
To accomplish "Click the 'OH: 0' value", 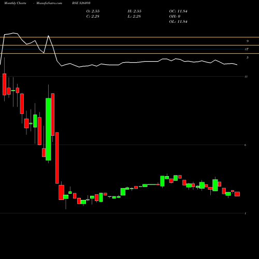I will coord(175,16).
